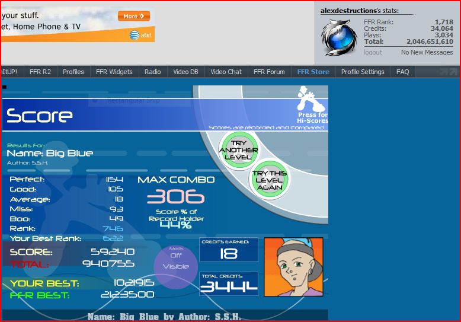Open the FFR Store link
Viewport: 461px width, 322px height.
tap(313, 72)
